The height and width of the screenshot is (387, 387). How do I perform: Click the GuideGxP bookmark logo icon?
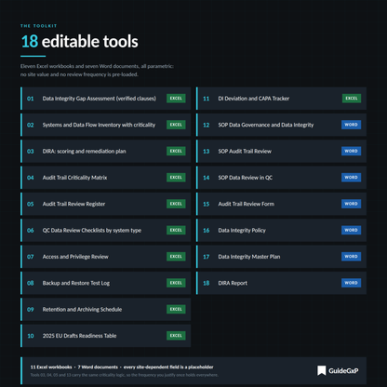(x=322, y=370)
